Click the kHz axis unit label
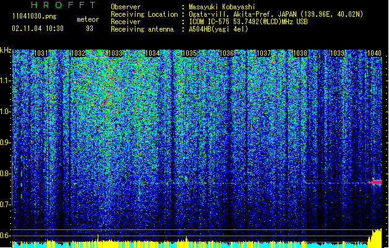The width and height of the screenshot is (389, 248). pos(6,50)
